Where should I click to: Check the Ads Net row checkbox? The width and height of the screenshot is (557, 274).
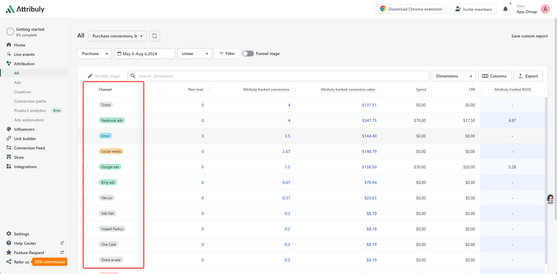tap(85, 213)
